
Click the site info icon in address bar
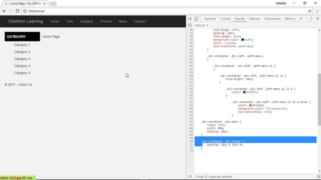tap(25, 11)
